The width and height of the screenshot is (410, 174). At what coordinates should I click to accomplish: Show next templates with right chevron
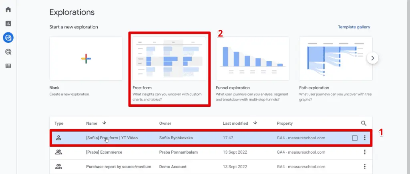coord(373,58)
